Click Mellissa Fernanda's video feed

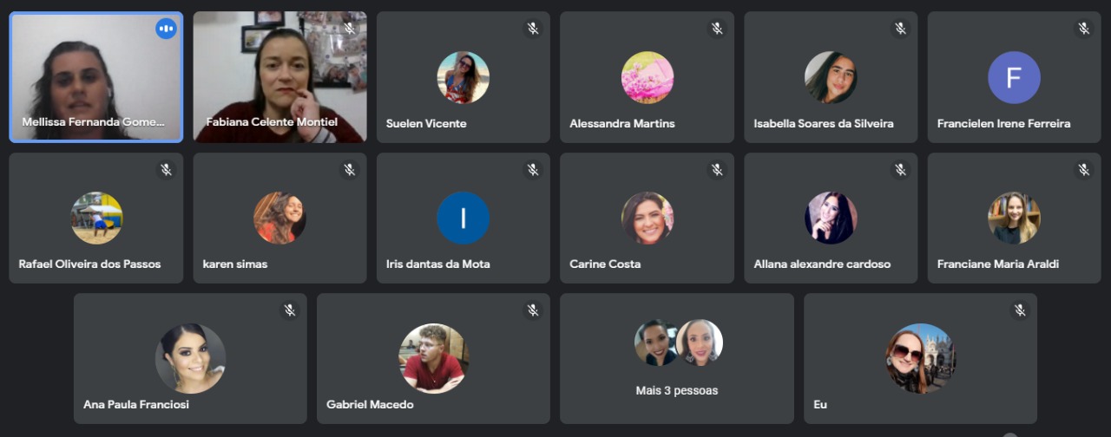pos(96,77)
